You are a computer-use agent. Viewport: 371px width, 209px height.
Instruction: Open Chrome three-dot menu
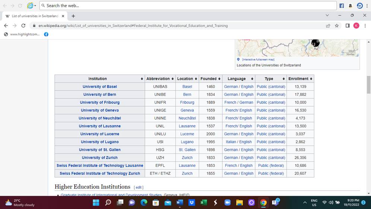pos(365,26)
